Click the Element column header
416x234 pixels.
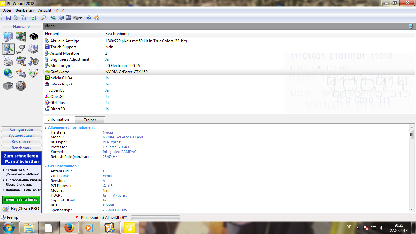pos(73,34)
